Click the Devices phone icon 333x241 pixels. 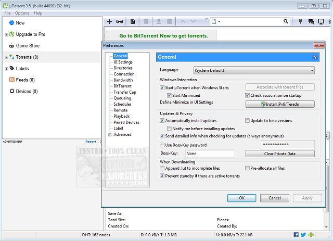click(12, 91)
